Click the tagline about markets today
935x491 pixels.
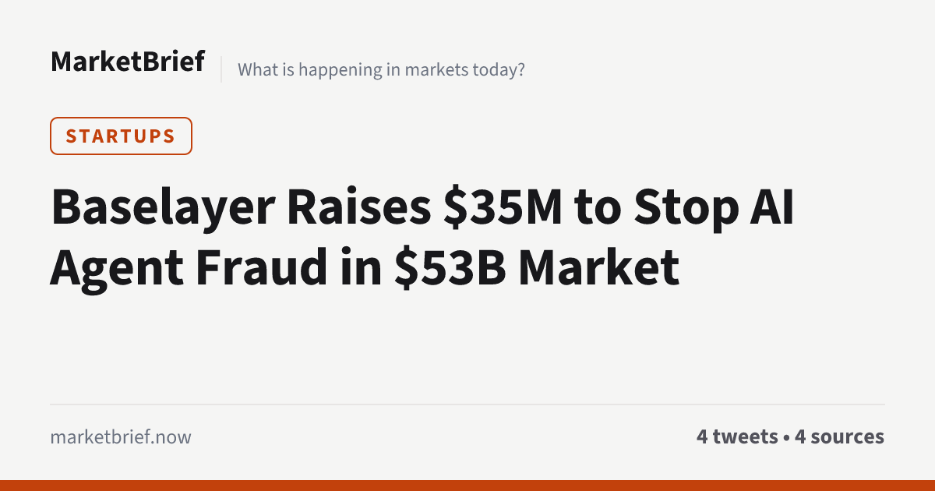381,69
